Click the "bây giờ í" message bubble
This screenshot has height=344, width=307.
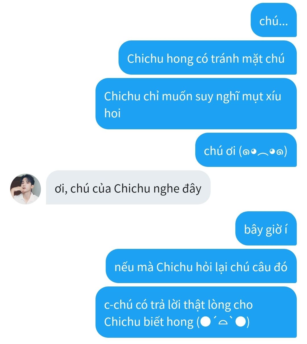(x=266, y=228)
